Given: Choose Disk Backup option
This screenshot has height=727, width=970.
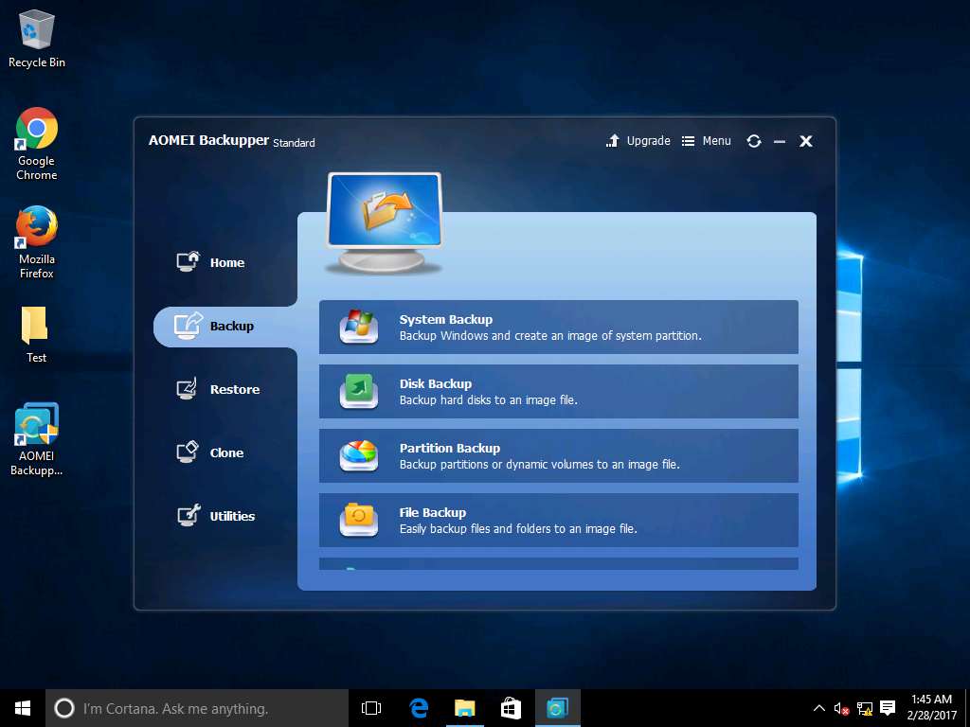Looking at the screenshot, I should click(x=559, y=391).
